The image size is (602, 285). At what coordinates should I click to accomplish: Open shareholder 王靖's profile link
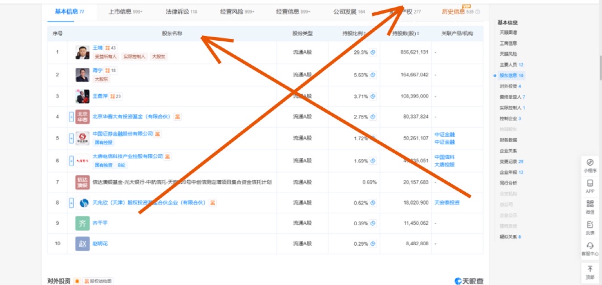tap(98, 48)
